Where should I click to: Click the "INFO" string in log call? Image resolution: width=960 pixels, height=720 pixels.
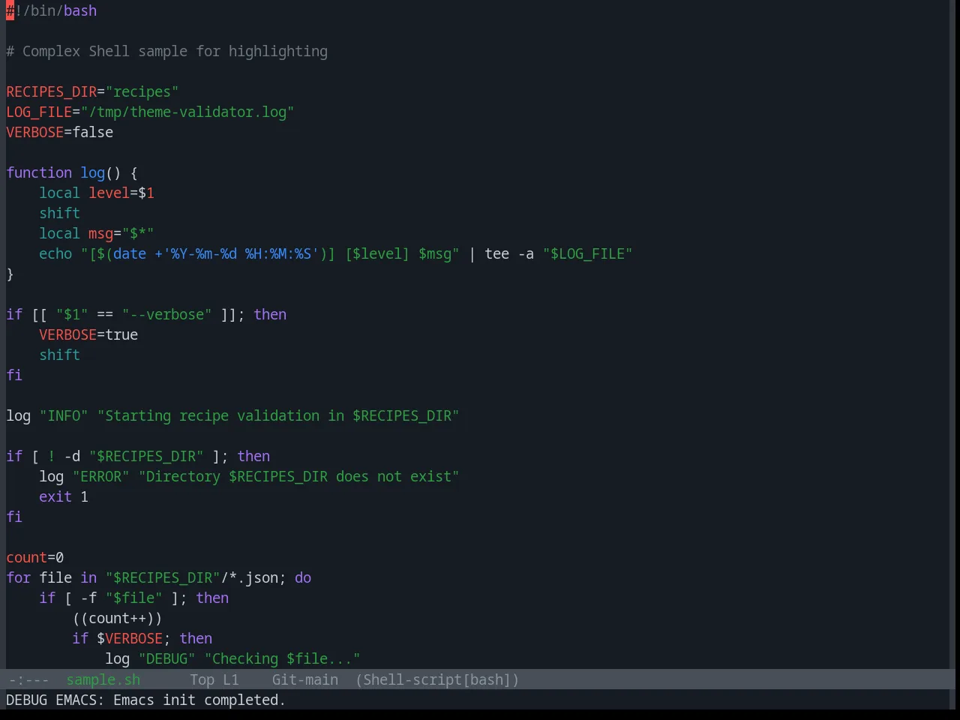[x=64, y=415]
